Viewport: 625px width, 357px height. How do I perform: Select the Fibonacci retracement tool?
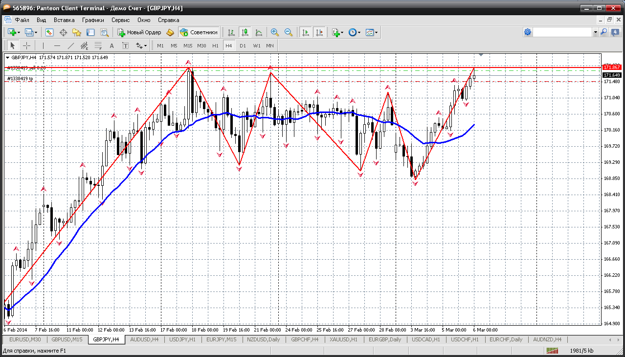click(98, 45)
